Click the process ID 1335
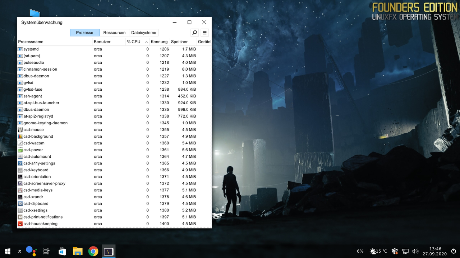 click(164, 110)
